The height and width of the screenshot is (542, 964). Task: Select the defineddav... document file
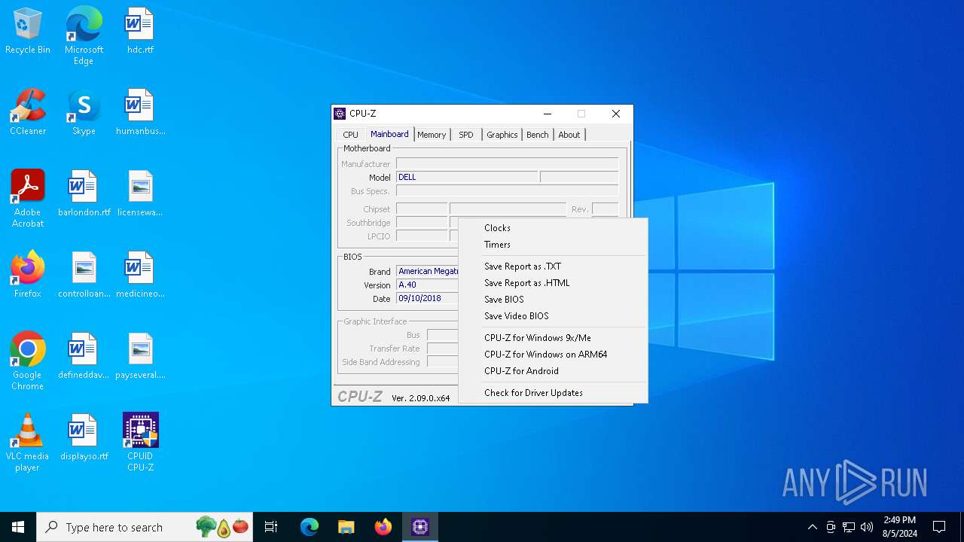(x=84, y=356)
